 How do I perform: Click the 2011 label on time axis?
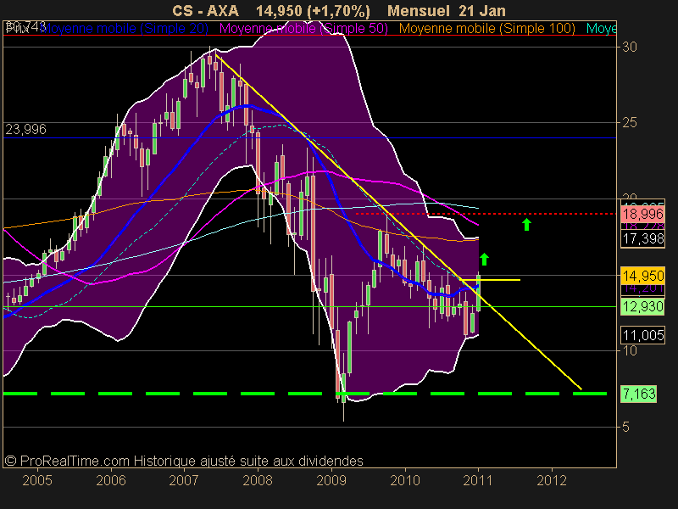(x=478, y=480)
